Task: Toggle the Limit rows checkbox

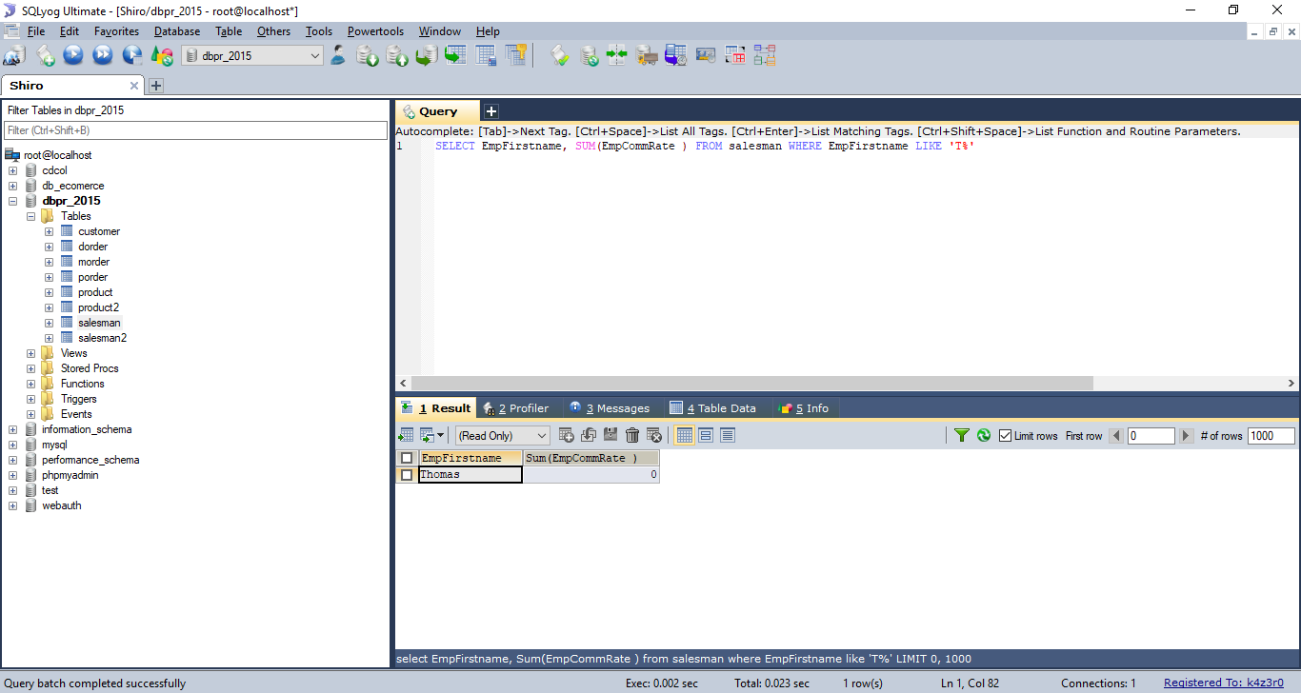Action: 1006,435
